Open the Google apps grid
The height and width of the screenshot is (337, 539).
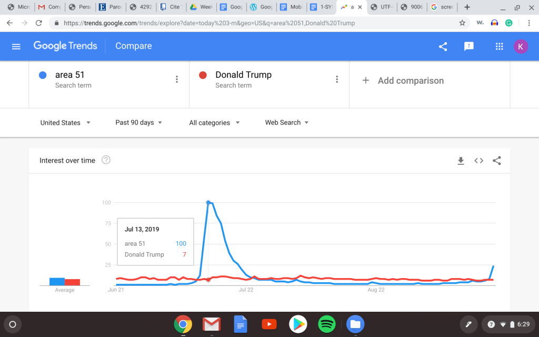tap(500, 46)
